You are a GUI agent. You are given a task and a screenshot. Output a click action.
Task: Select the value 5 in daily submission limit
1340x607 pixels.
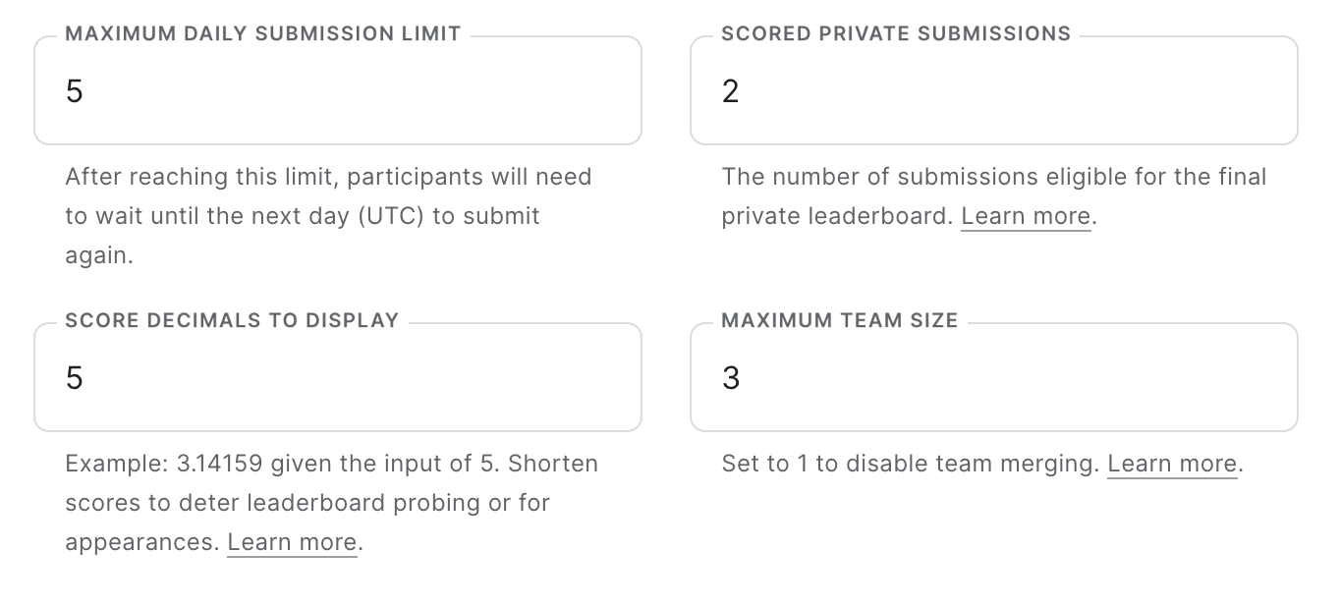pos(75,90)
